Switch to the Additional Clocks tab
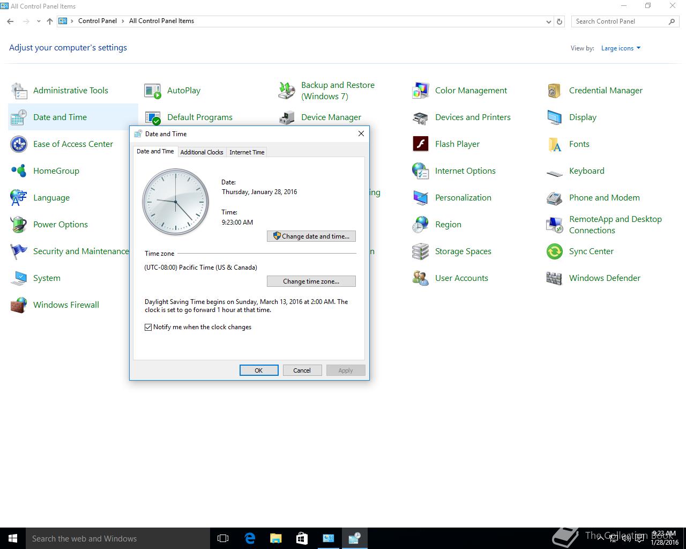This screenshot has width=686, height=549. (202, 152)
